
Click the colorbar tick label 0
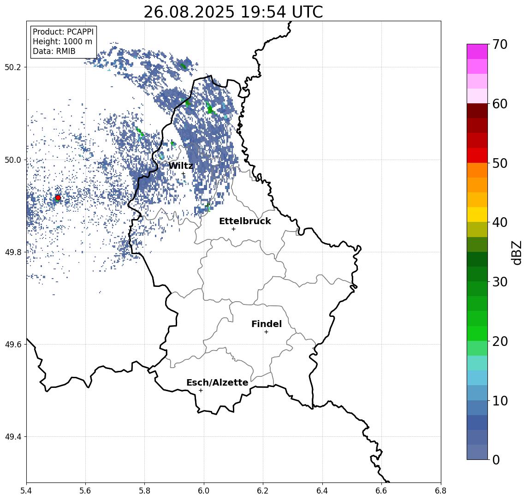496,459
